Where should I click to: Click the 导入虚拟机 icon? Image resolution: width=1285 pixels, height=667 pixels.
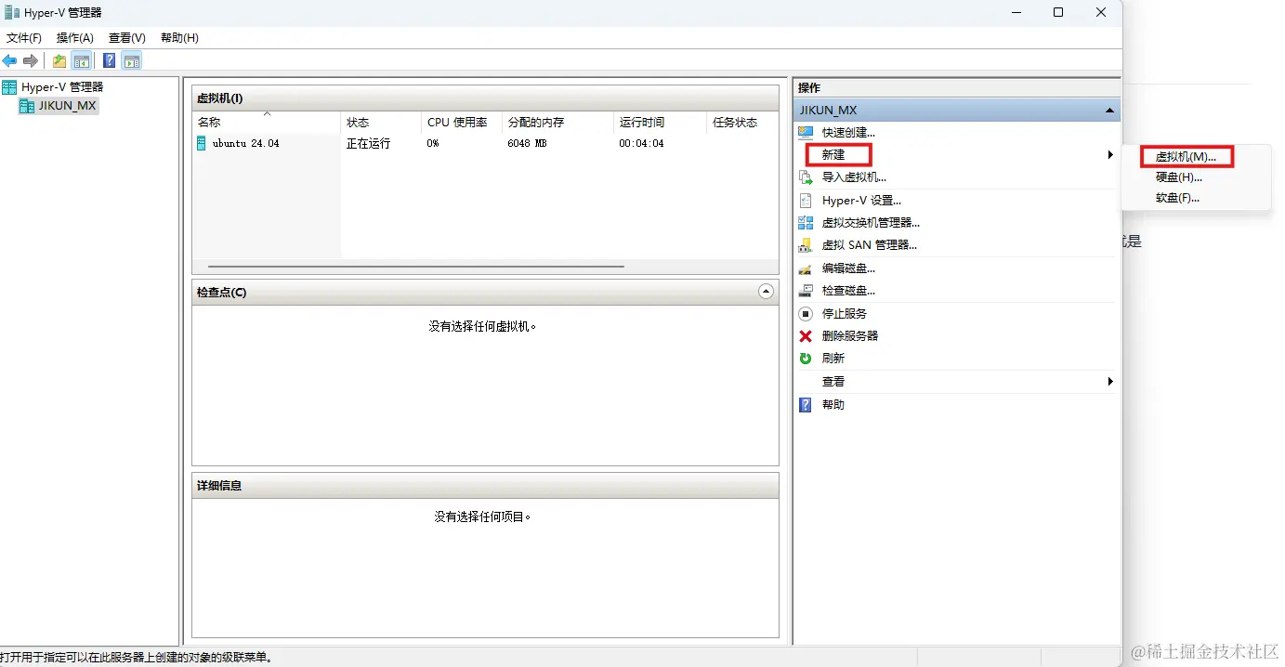pos(806,177)
